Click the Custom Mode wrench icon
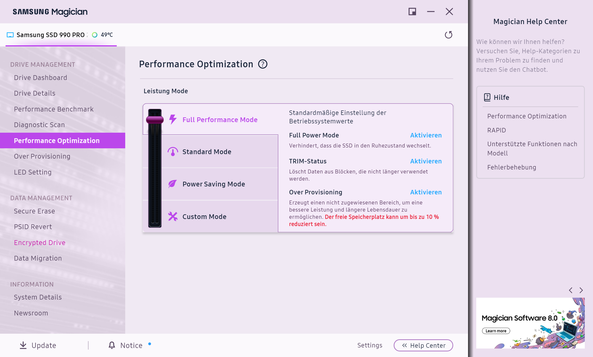 [x=173, y=216]
